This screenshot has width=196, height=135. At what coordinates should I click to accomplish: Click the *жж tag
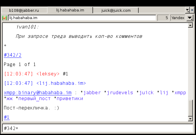[8, 99]
